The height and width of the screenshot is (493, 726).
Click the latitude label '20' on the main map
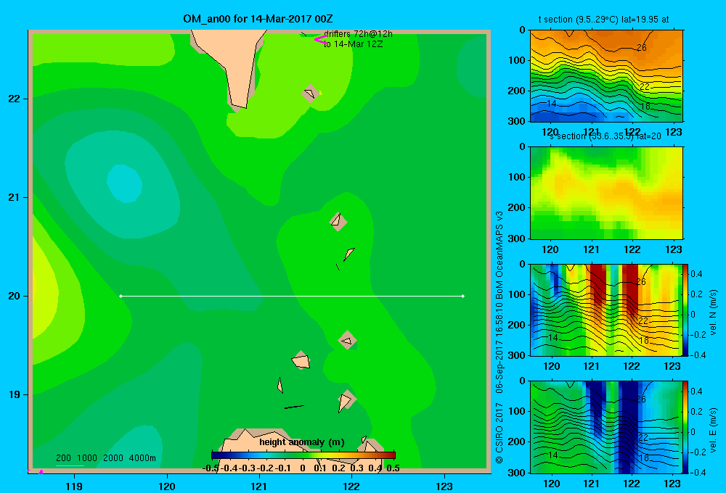pyautogui.click(x=15, y=296)
